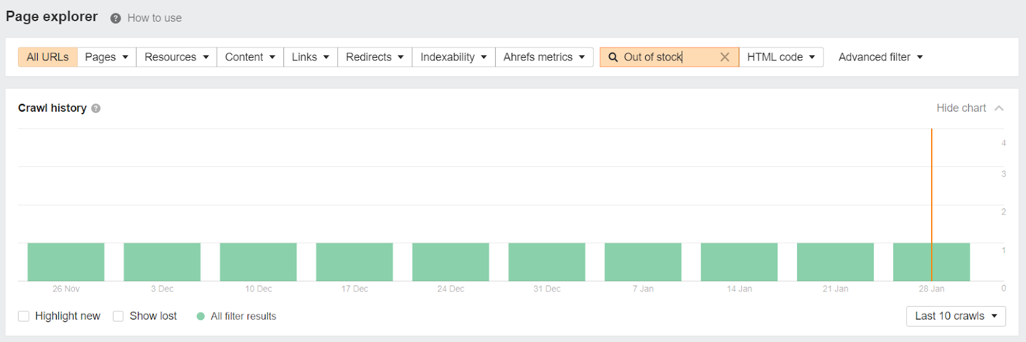Open the Ahrefs metrics dropdown
This screenshot has height=342, width=1026.
pyautogui.click(x=544, y=57)
